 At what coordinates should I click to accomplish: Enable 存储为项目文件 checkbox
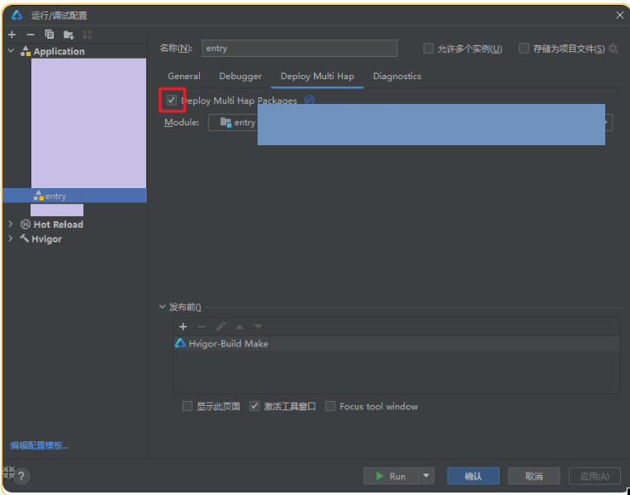point(524,49)
